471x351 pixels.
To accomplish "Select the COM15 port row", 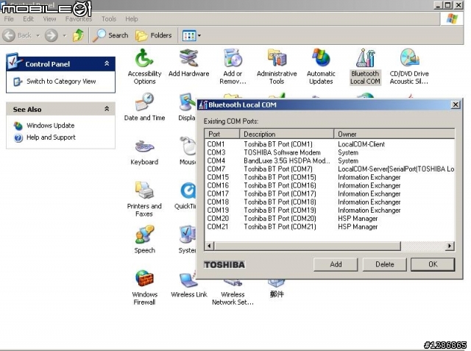I will click(x=330, y=177).
